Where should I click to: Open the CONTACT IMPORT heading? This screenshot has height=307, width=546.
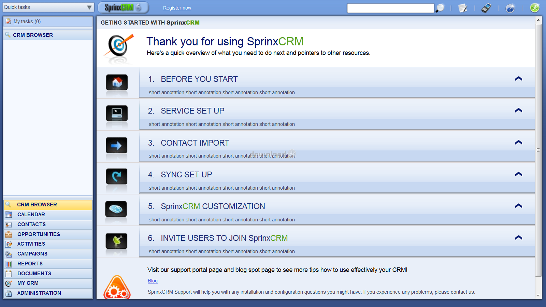[x=195, y=143]
